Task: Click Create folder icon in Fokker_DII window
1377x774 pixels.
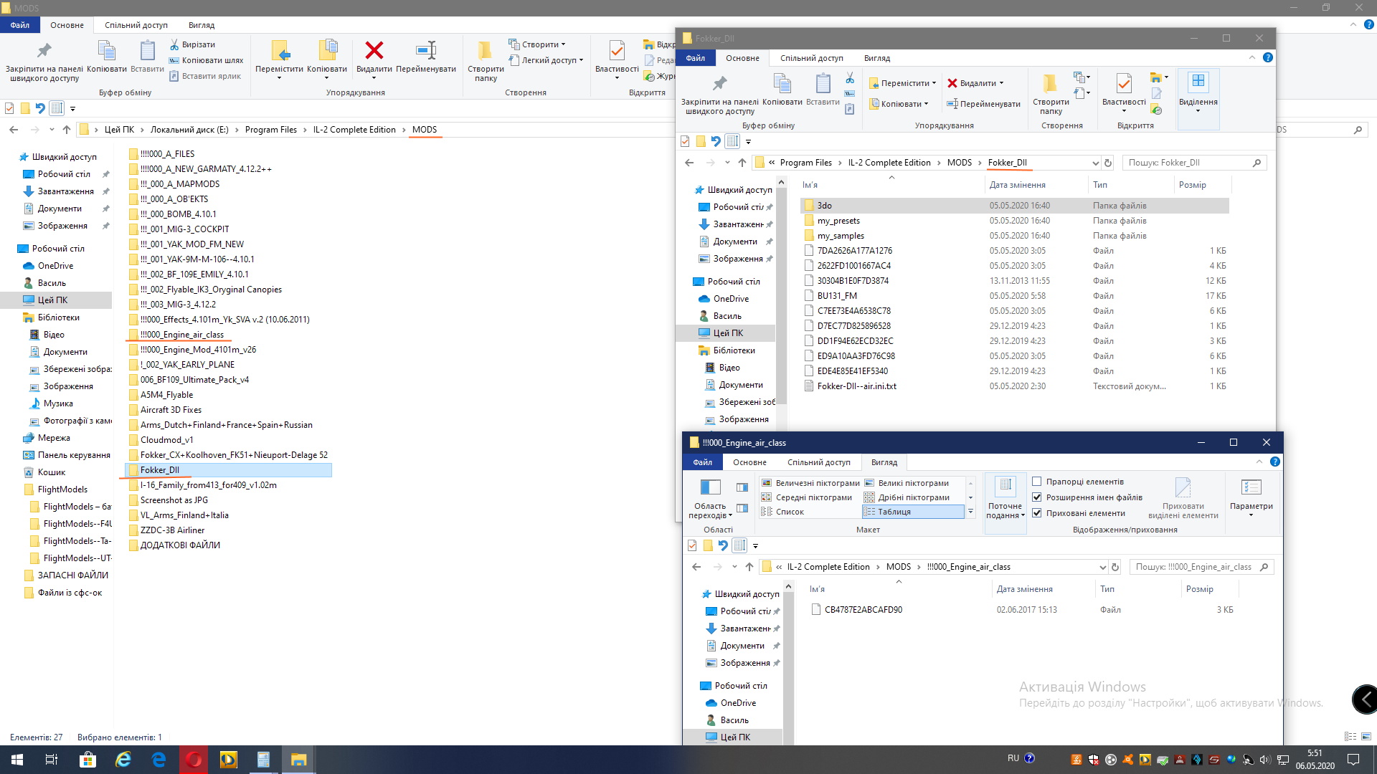Action: tap(1051, 84)
